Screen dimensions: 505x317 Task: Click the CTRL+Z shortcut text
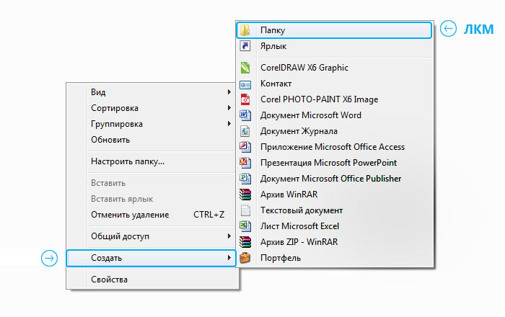coord(208,215)
